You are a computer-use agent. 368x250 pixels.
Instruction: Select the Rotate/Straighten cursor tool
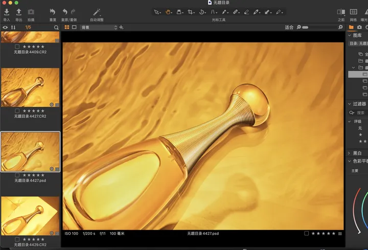202,11
